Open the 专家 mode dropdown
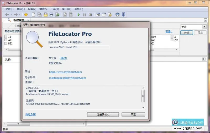 pos(204,27)
